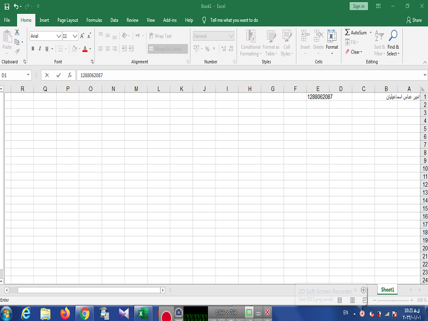428x321 pixels.
Task: Expand the Arial font name dropdown
Action: click(x=58, y=36)
